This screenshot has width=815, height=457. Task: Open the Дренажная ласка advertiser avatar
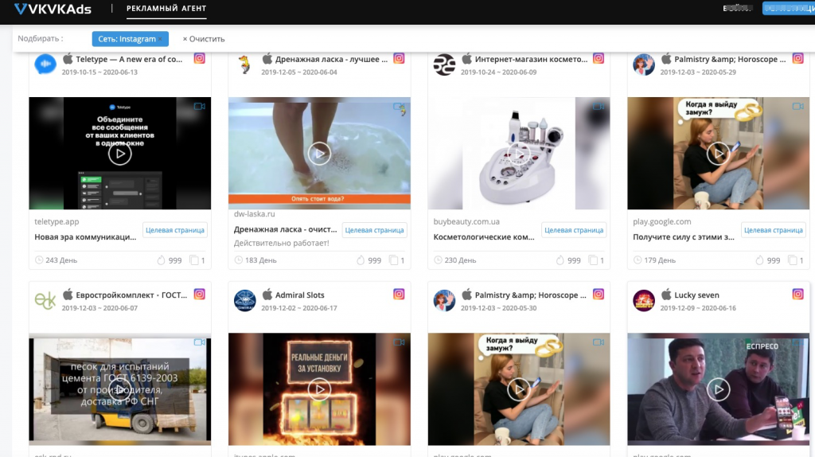244,64
